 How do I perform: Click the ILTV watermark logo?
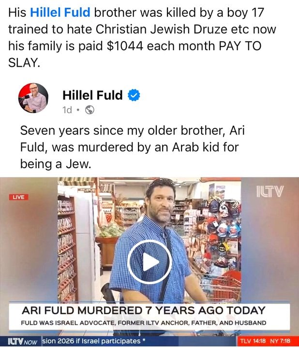(270, 191)
